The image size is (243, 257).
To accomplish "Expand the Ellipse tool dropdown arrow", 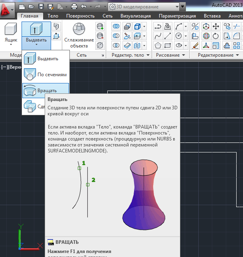I will [186, 45].
